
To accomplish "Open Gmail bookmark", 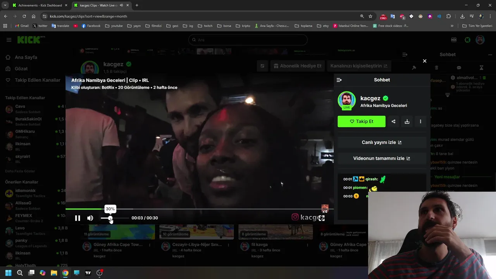I will click(22, 26).
